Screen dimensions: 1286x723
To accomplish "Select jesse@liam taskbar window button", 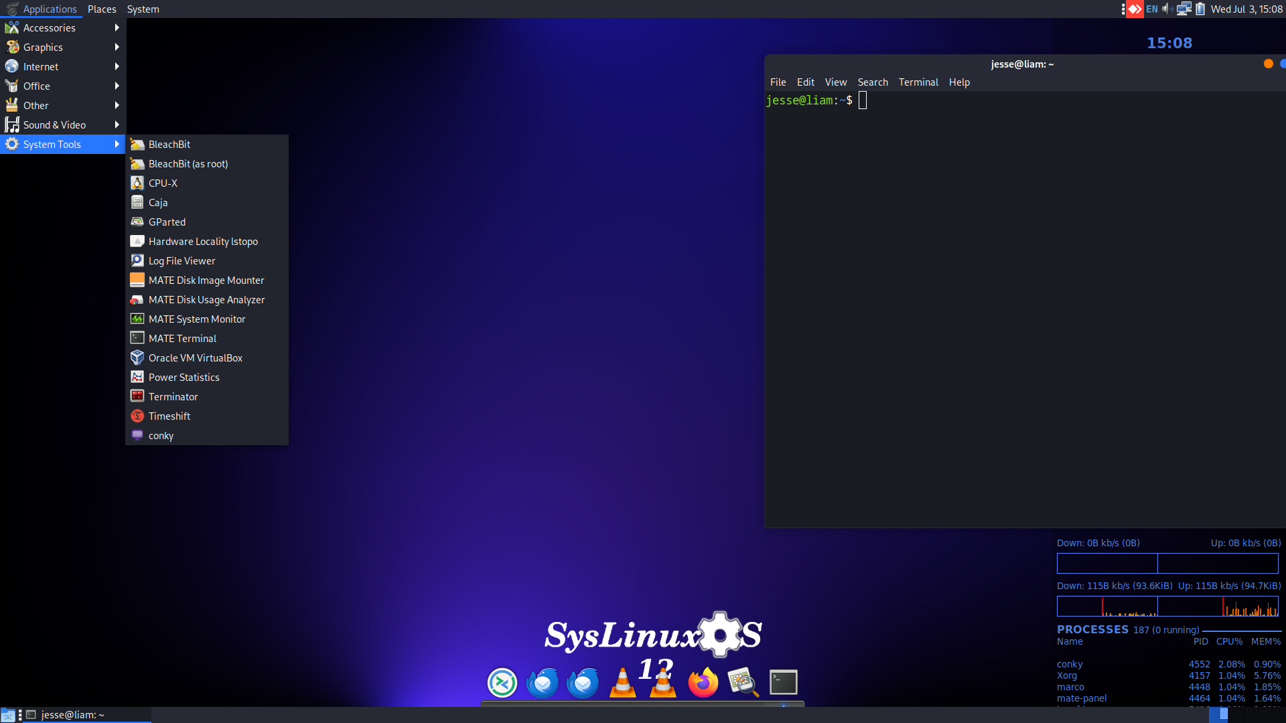I will pyautogui.click(x=87, y=715).
